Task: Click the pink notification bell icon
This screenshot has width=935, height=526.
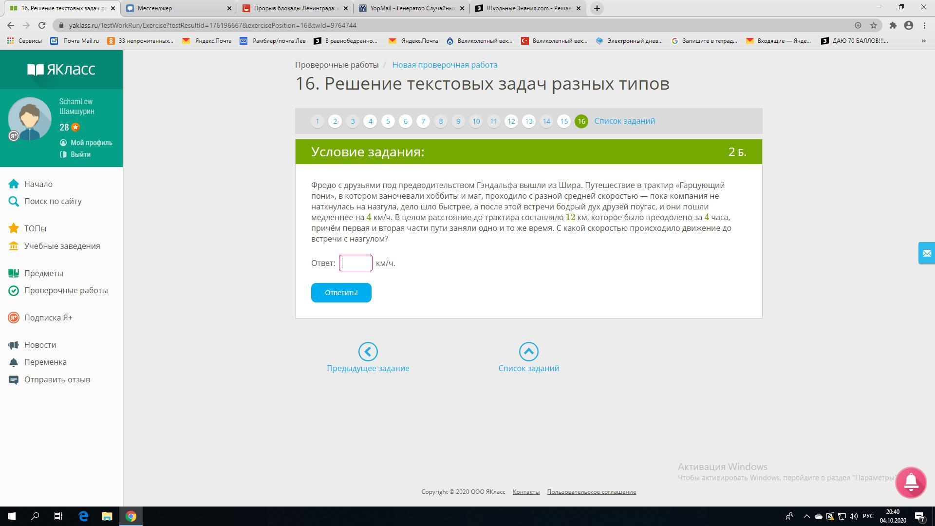Action: pyautogui.click(x=910, y=482)
